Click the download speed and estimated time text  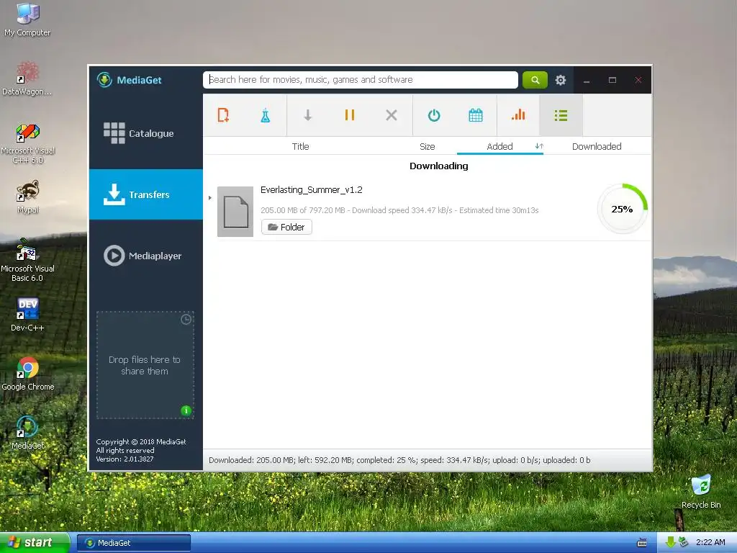(399, 210)
